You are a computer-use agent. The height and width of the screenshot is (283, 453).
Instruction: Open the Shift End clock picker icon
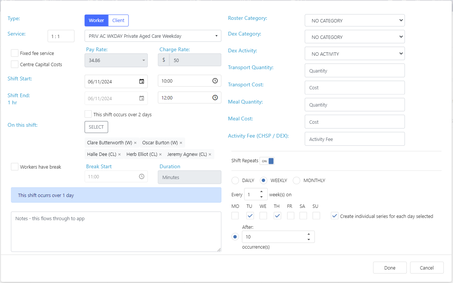[215, 98]
